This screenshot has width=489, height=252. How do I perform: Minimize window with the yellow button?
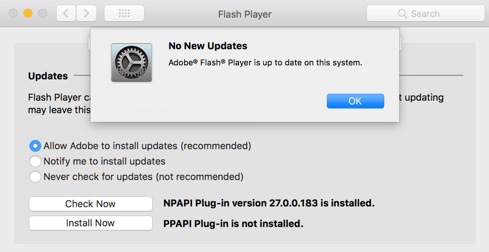point(28,14)
